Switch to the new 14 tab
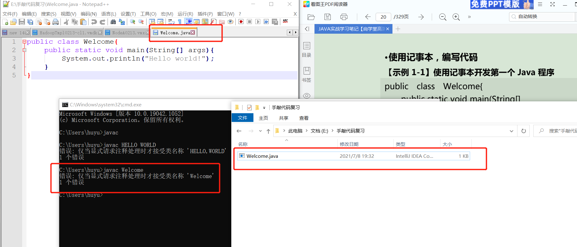This screenshot has width=577, height=247. point(16,32)
